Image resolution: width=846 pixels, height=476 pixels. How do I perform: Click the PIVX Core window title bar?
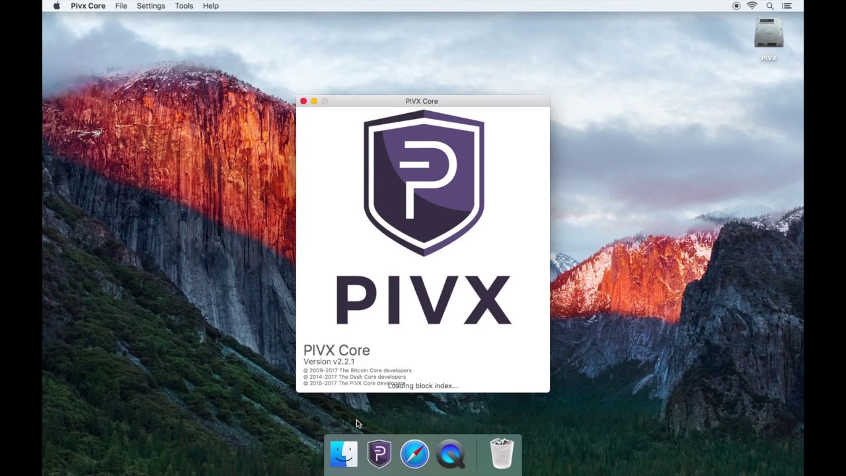(423, 101)
